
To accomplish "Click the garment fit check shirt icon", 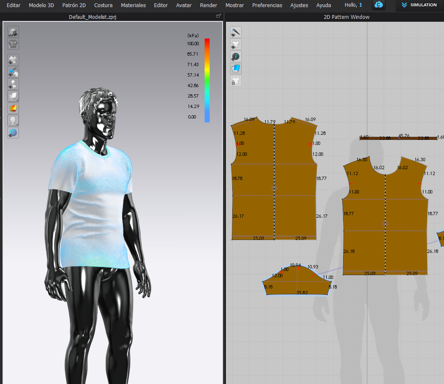I will [x=13, y=44].
